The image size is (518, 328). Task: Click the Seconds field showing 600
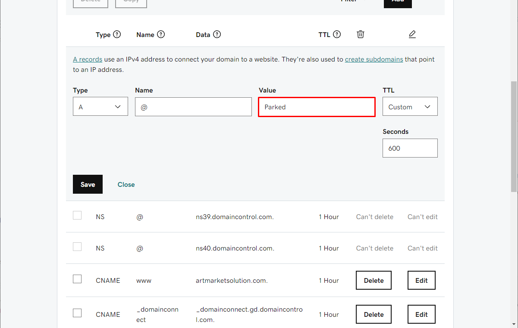410,148
